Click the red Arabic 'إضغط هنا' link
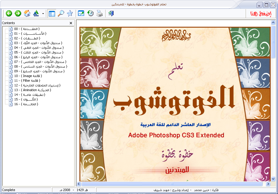The image size is (278, 194). [261, 14]
